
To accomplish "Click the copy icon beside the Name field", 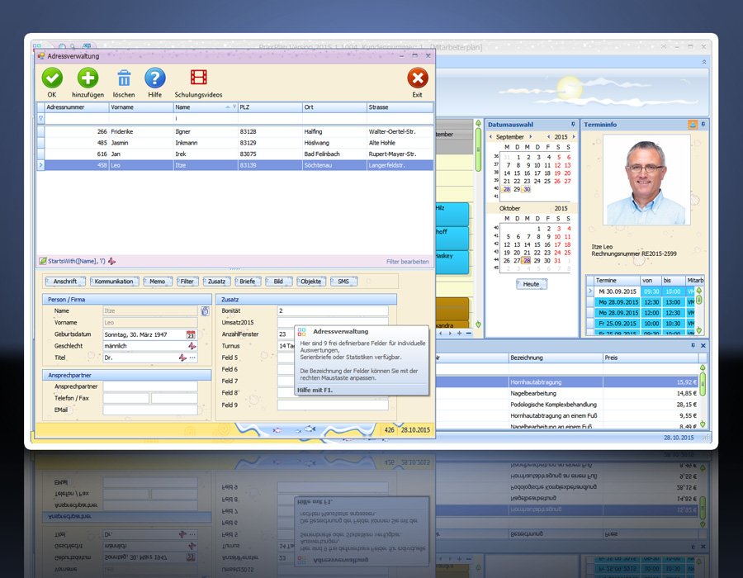I will [205, 310].
